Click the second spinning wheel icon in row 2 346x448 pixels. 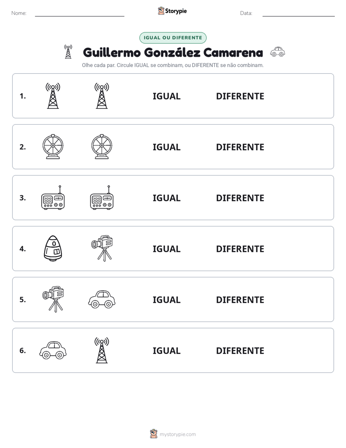coord(102,146)
